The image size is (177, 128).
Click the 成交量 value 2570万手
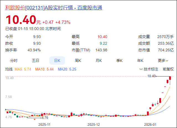(165, 37)
